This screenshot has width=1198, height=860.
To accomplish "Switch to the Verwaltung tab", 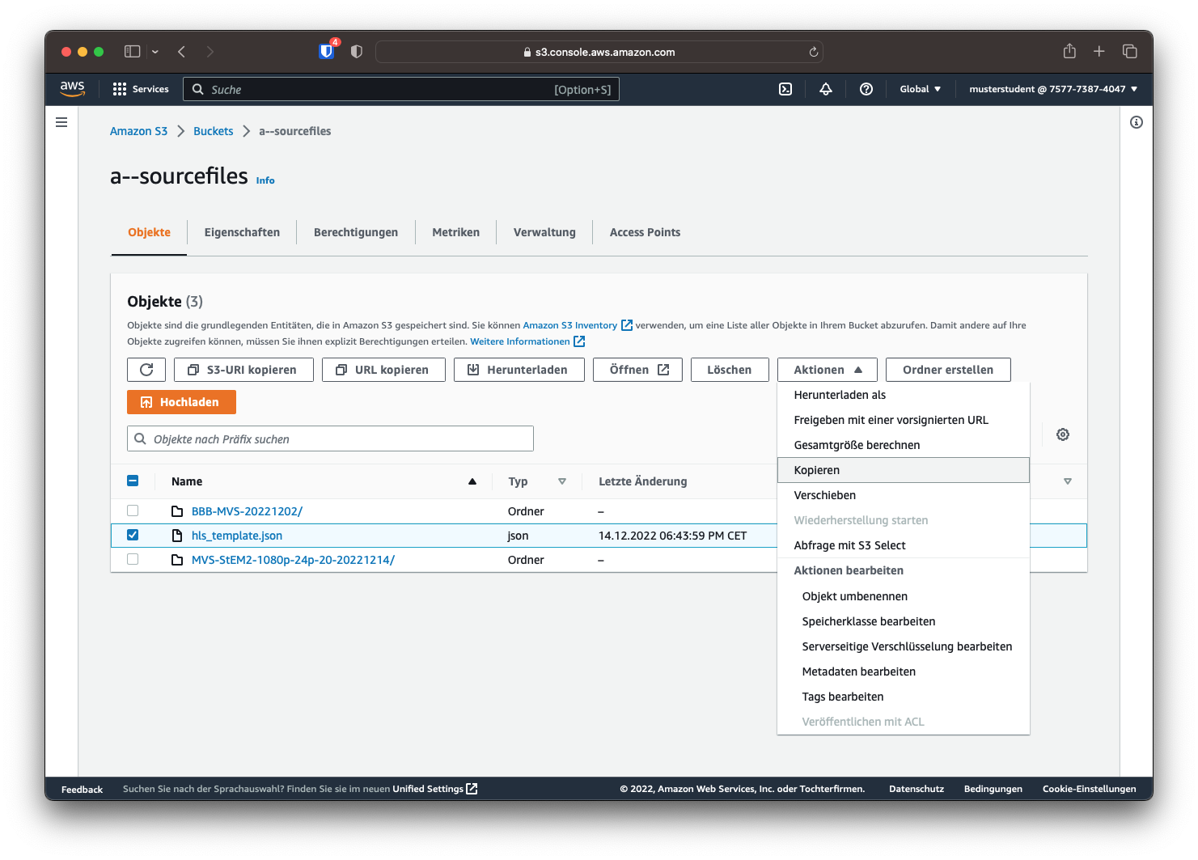I will [x=544, y=232].
